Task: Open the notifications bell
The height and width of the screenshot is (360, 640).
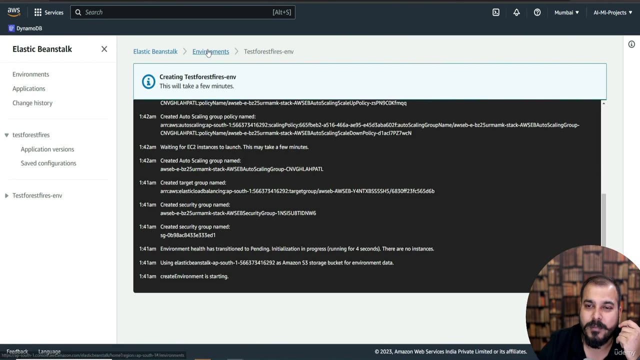Action: (516, 12)
